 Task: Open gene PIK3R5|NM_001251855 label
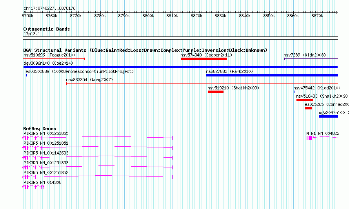pos(46,133)
